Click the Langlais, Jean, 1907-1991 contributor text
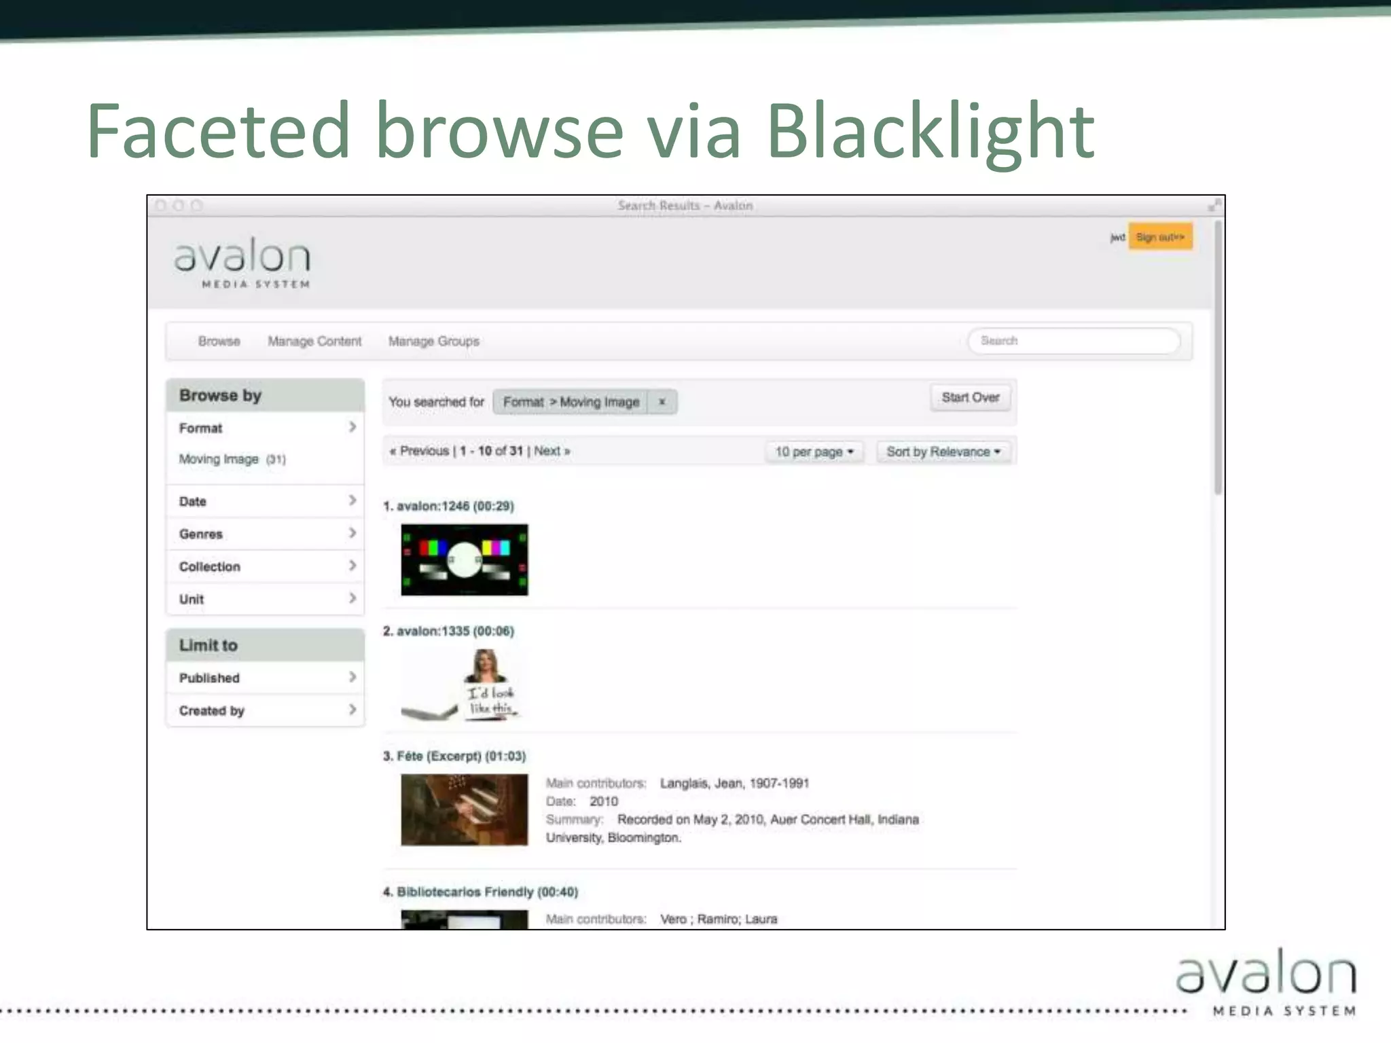1391x1043 pixels. tap(734, 783)
